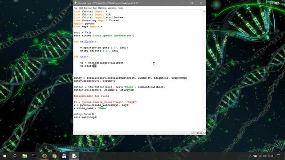This screenshot has height=160, width=285.
Task: Open the Edit menu
Action: tap(81, 8)
